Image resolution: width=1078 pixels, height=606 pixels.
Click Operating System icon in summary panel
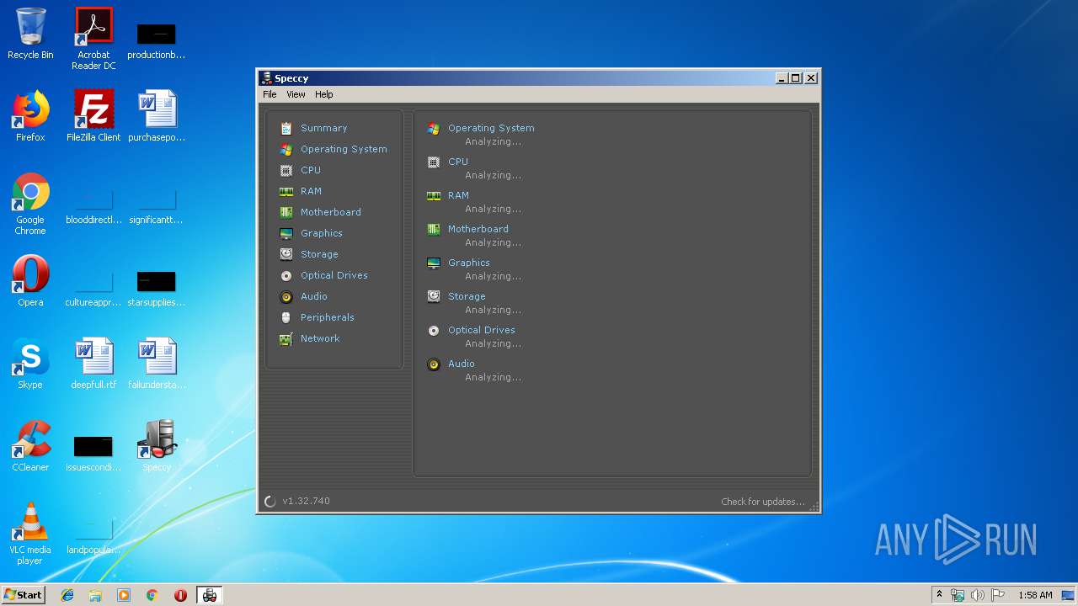click(434, 128)
